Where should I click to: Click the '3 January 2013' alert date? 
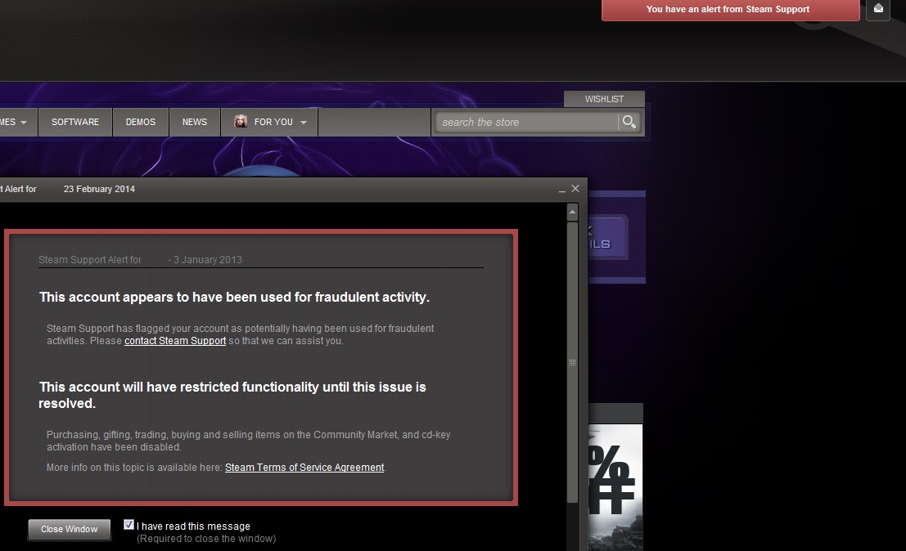tap(208, 260)
